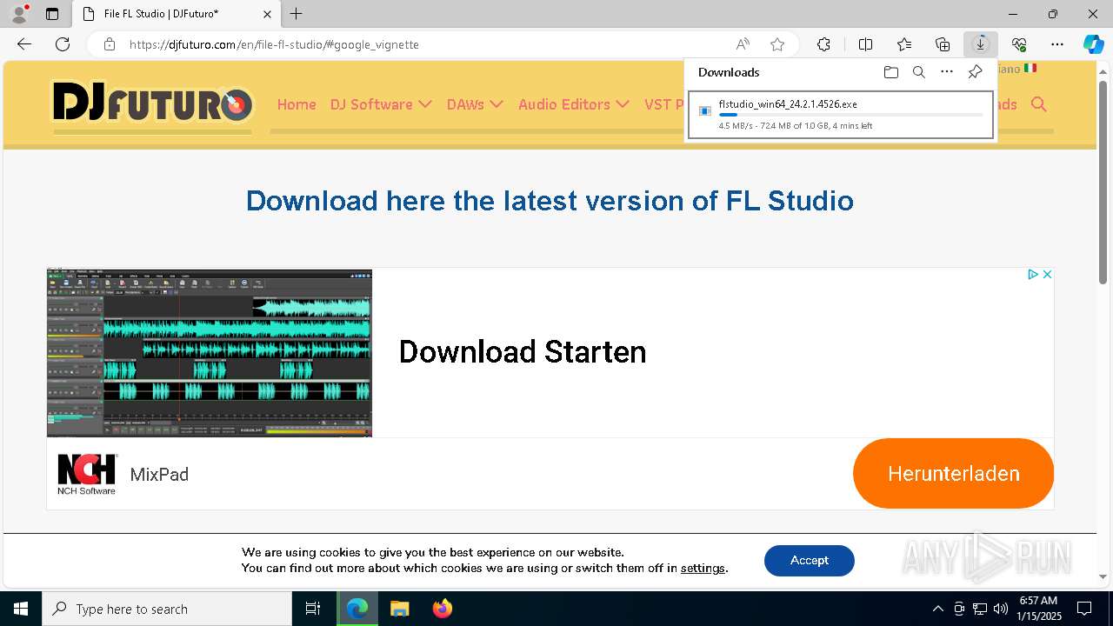This screenshot has height=626, width=1113.
Task: Open Edge Settings and more menu
Action: pos(1057,44)
